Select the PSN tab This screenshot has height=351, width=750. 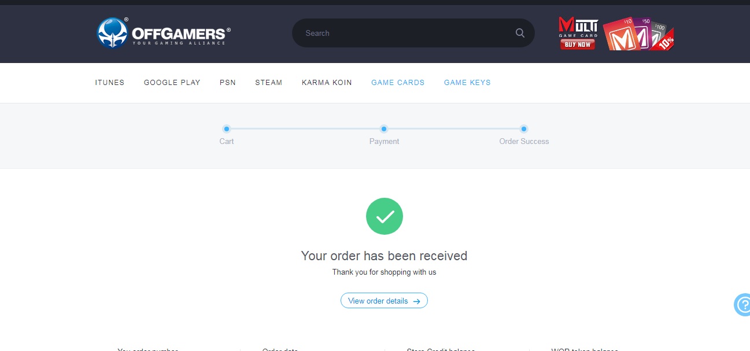point(227,82)
